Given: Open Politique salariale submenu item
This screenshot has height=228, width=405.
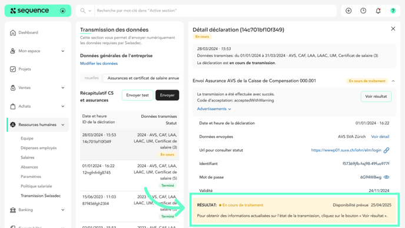Looking at the screenshot, I should [36, 186].
